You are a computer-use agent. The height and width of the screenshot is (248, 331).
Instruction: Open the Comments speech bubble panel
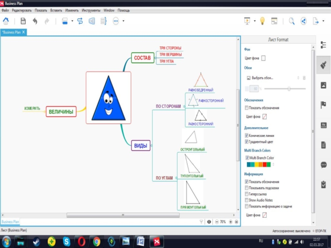tap(324, 165)
